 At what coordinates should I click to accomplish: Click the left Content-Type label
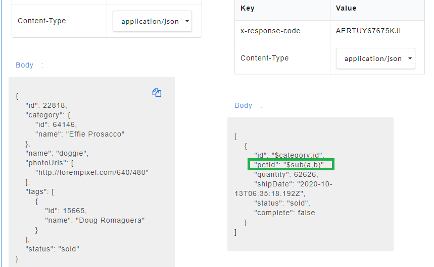(42, 21)
